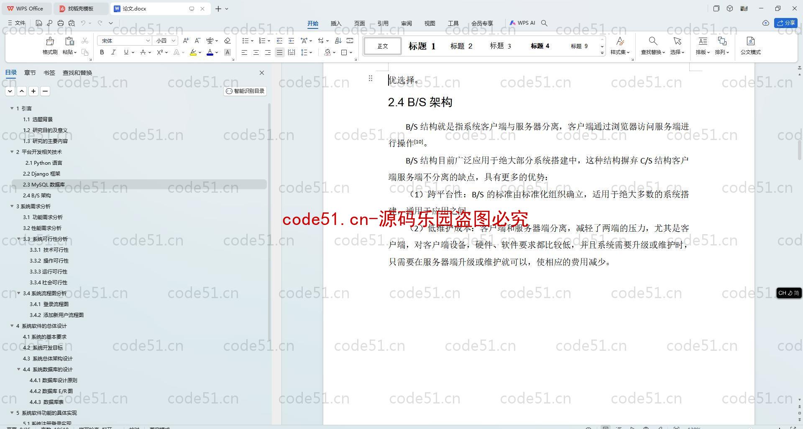Viewport: 803px width, 429px height.
Task: Click the minus icon in outline panel
Action: coord(45,91)
